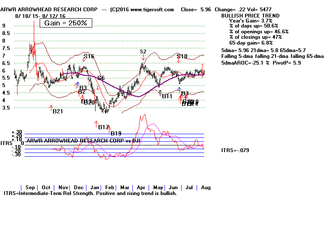Click the Jan month label

(95, 187)
